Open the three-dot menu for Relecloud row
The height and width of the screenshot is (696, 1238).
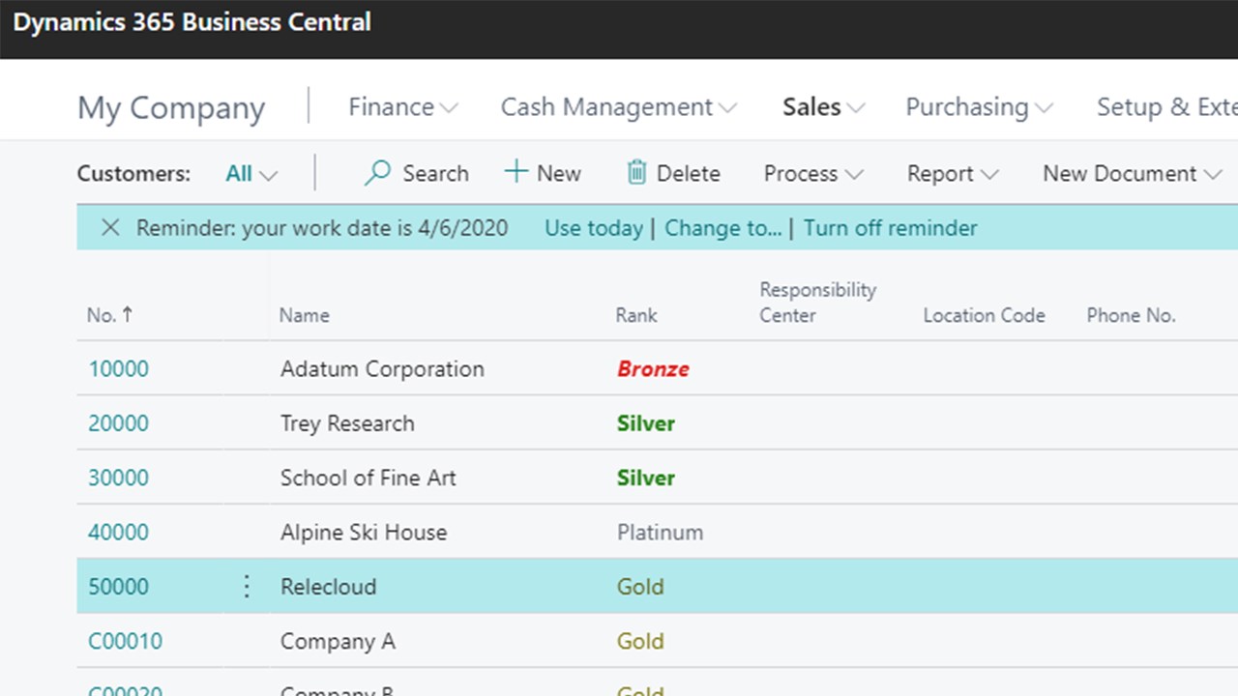click(x=247, y=587)
